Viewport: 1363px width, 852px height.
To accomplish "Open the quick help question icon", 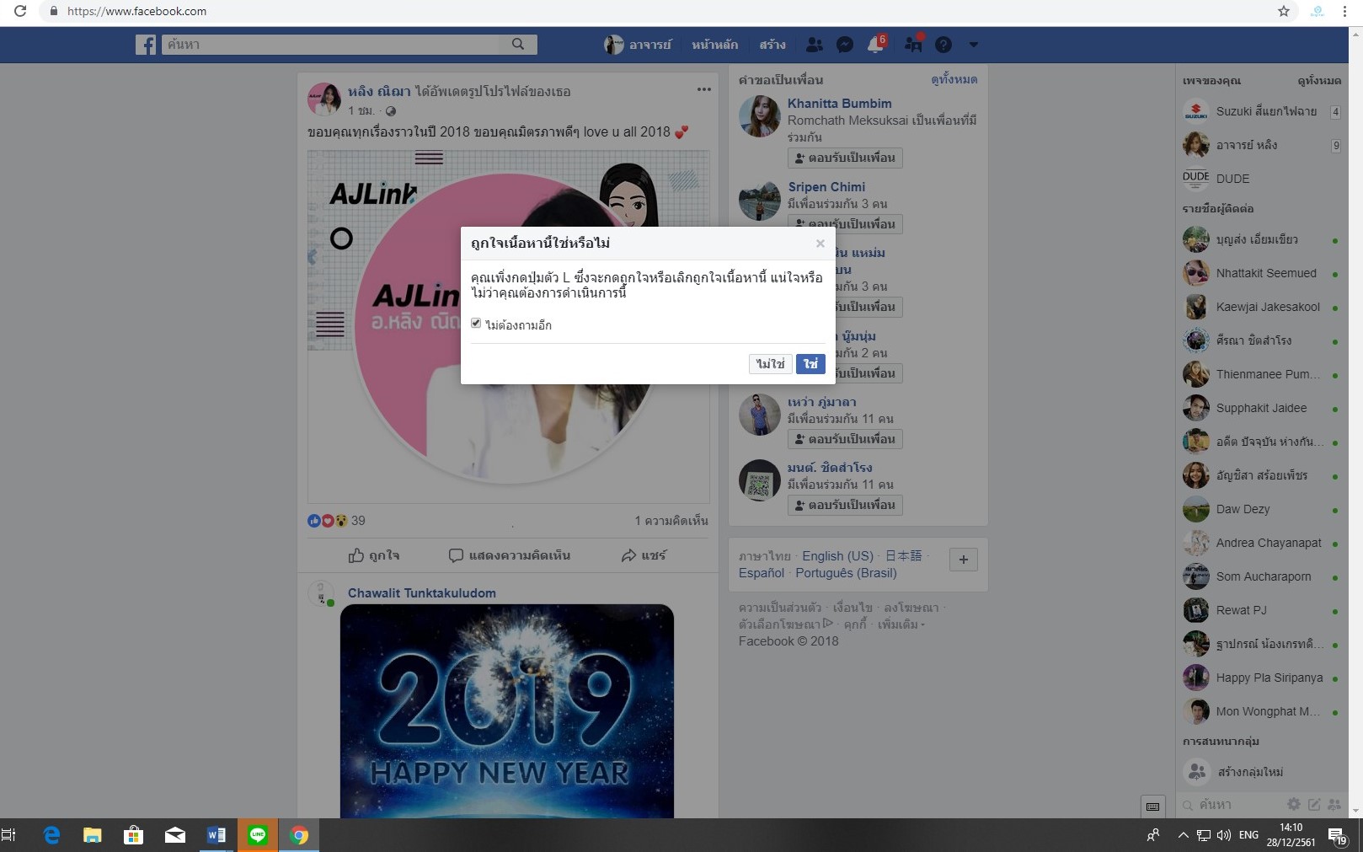I will [x=943, y=45].
